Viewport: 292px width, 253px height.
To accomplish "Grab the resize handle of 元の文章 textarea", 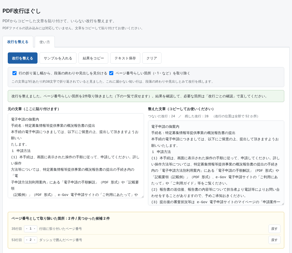I will click(x=142, y=197).
